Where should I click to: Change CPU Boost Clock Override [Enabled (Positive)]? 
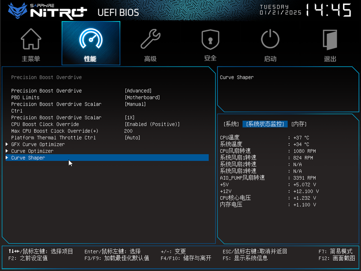pyautogui.click(x=152, y=124)
